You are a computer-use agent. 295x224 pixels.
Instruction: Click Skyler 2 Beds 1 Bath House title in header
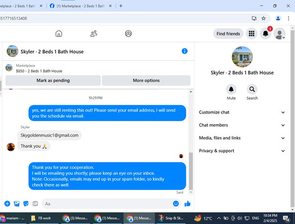pos(52,51)
